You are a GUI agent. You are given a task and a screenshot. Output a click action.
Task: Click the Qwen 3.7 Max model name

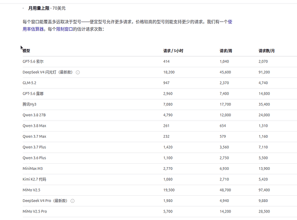pos(34,136)
